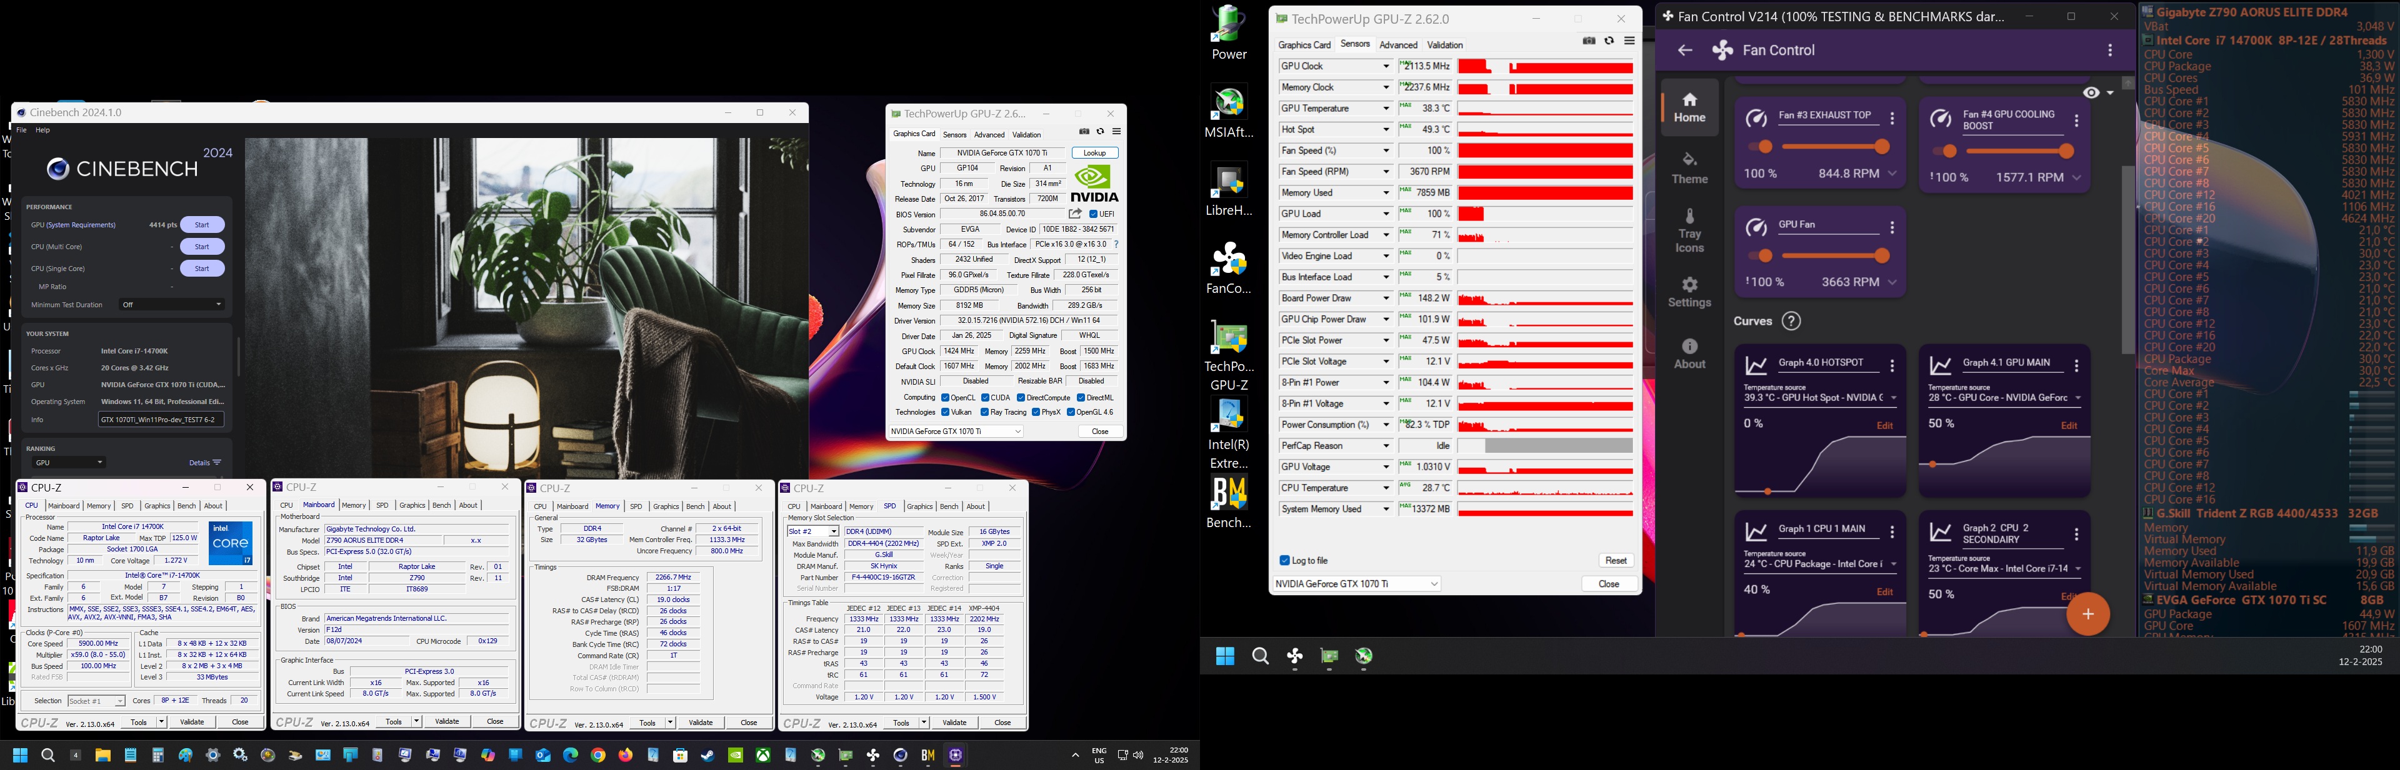This screenshot has width=2400, height=770.
Task: Click Reset in the GPU-Z Sensors window
Action: point(1616,561)
